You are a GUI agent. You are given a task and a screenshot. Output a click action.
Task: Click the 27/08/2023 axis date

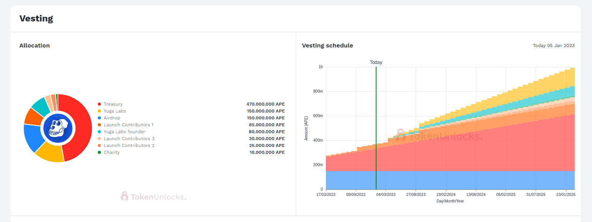pyautogui.click(x=416, y=195)
